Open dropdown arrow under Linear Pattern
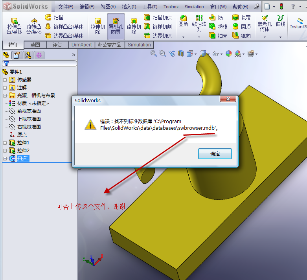Viewport: 307px width, 280px height. click(x=199, y=37)
